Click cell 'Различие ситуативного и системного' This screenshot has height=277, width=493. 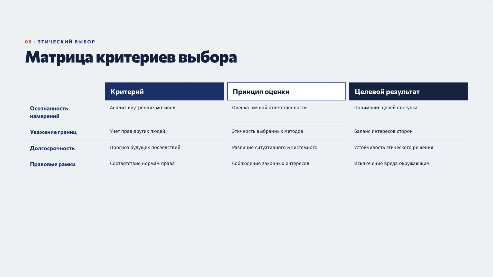pos(275,147)
